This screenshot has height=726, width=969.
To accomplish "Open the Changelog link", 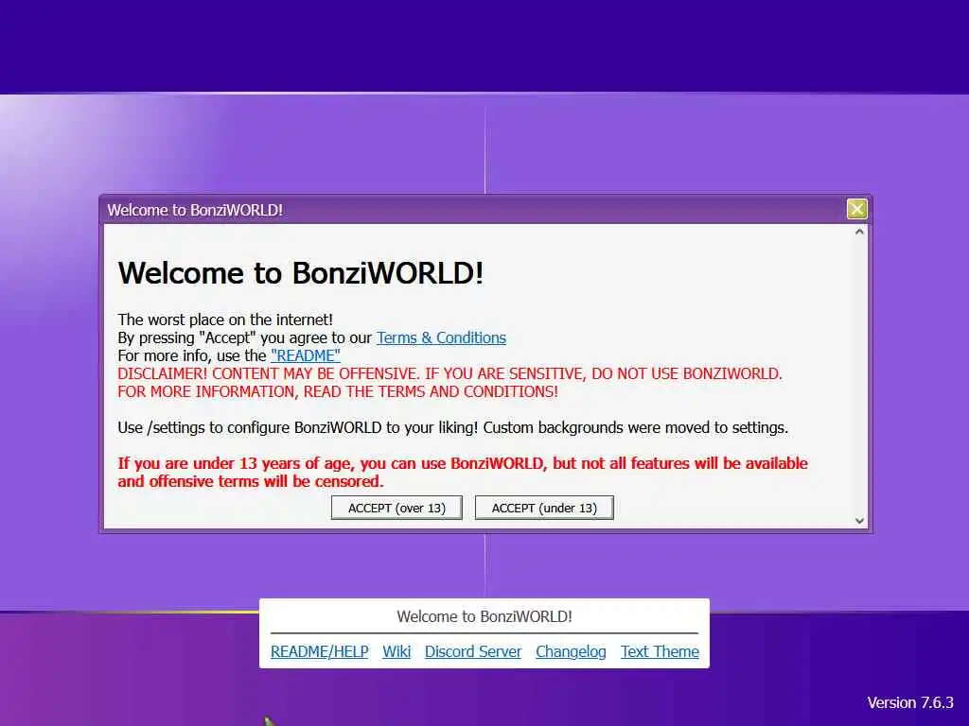I will coord(571,651).
